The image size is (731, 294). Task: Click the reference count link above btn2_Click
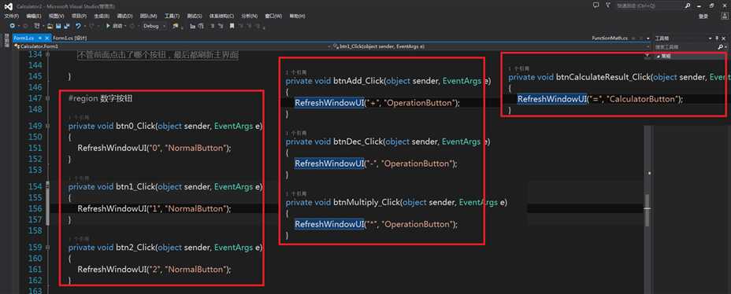pyautogui.click(x=78, y=239)
